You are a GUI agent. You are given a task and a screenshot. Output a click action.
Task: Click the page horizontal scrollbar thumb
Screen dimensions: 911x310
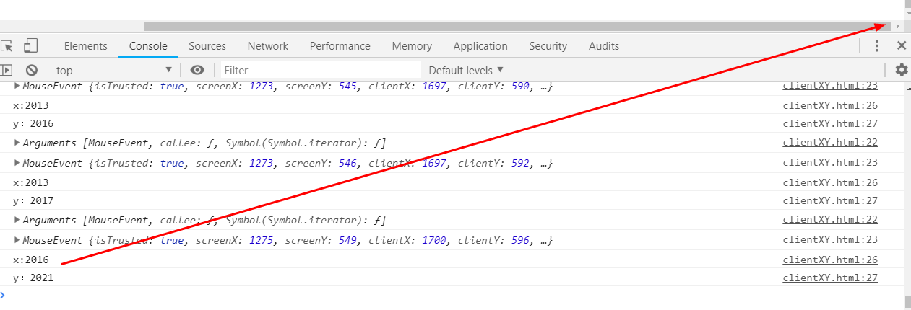(x=517, y=26)
